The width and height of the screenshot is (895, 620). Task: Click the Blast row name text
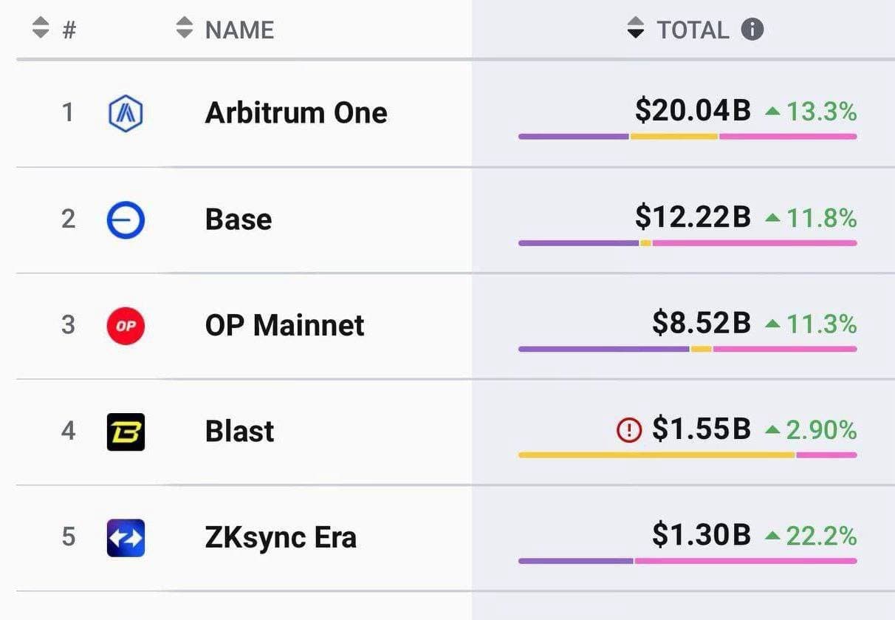tap(239, 432)
